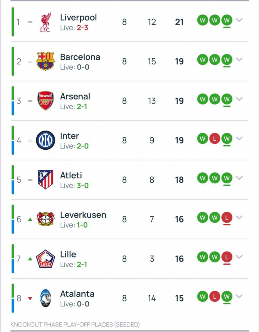This screenshot has width=259, height=332.
Task: Click the Atalanta club crest
Action: tap(46, 298)
